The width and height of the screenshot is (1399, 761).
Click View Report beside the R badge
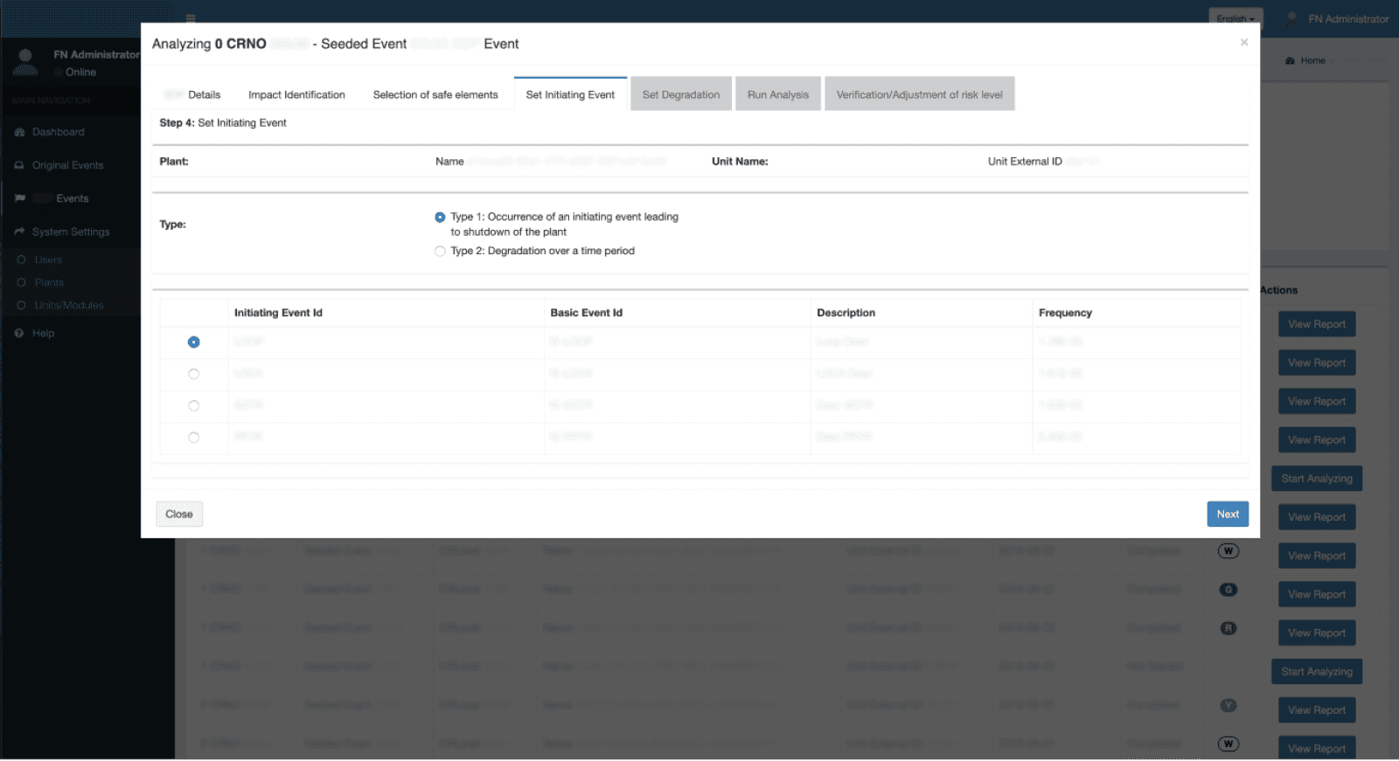[x=1316, y=633]
